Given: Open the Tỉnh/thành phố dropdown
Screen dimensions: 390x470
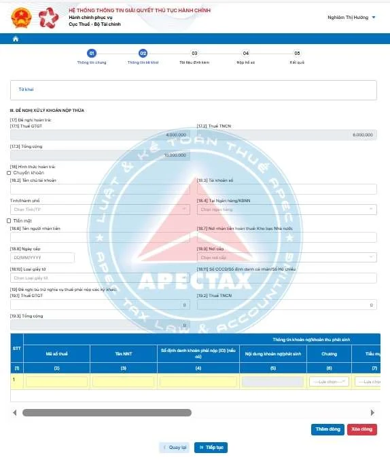Looking at the screenshot, I should (x=100, y=210).
